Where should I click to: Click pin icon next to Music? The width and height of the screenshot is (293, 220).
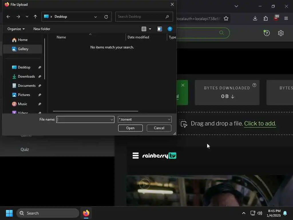tap(39, 104)
